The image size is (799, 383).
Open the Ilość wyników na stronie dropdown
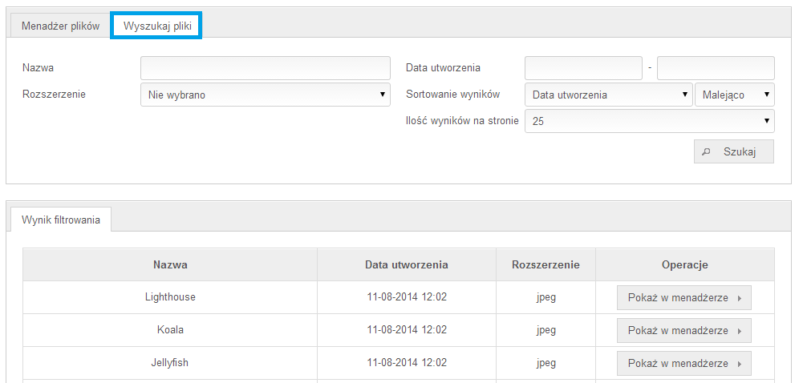tap(650, 121)
